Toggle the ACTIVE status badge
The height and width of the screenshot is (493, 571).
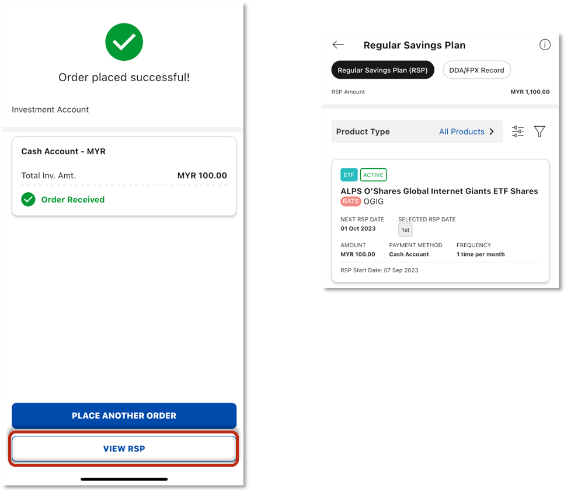(x=373, y=175)
